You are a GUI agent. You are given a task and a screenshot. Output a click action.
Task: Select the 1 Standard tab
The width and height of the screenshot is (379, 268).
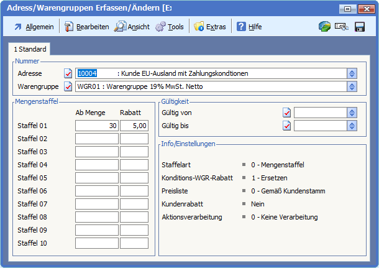click(x=30, y=49)
